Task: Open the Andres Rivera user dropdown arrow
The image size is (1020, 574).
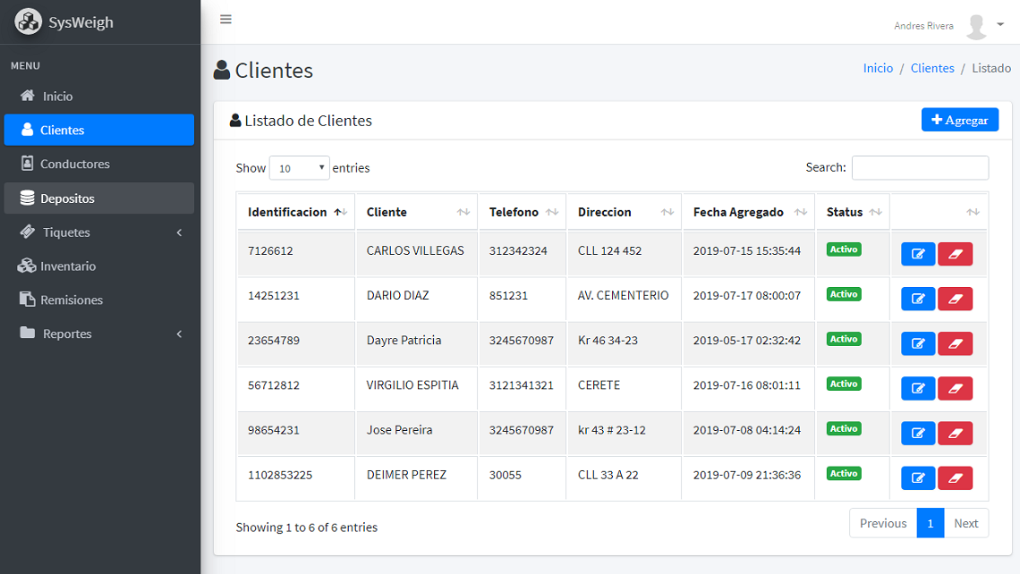Action: coord(1000,25)
